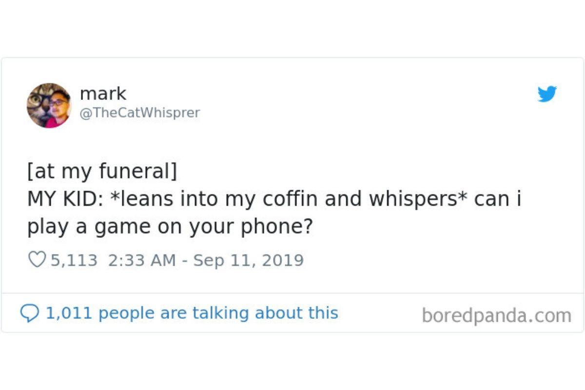
Task: Click the speech bubble reply icon
Action: [30, 312]
